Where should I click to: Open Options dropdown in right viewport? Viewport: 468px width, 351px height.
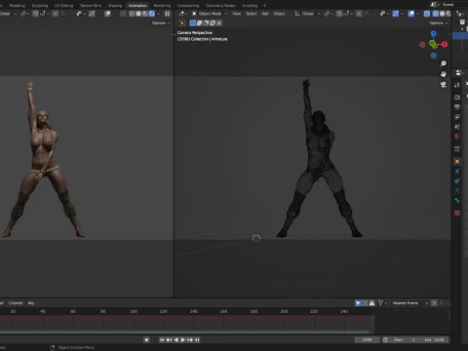point(439,23)
